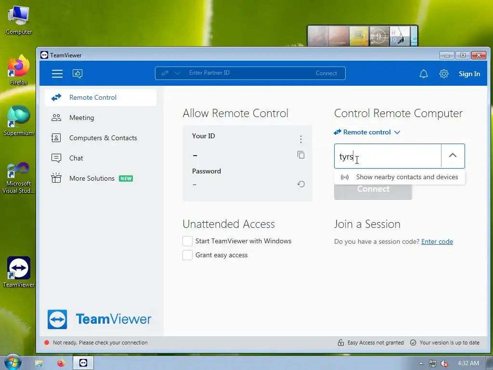
Task: Click the network tray icon
Action: [x=433, y=363]
